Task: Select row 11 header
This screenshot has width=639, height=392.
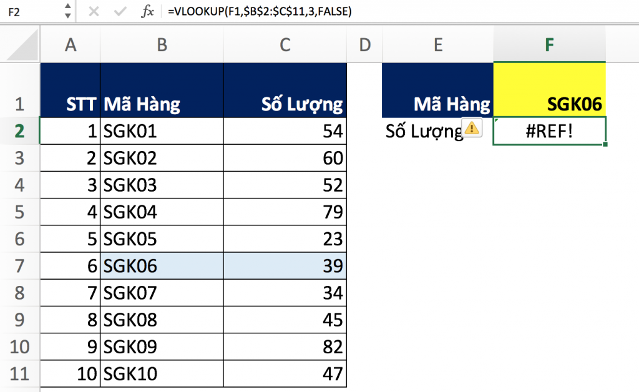Action: (20, 374)
